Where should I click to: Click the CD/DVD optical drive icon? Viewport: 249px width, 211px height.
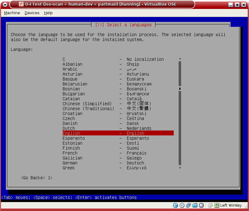tap(182, 205)
